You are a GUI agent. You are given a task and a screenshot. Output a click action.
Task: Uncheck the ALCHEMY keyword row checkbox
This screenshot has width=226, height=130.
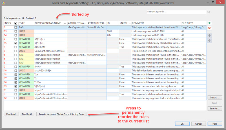tap(16, 47)
